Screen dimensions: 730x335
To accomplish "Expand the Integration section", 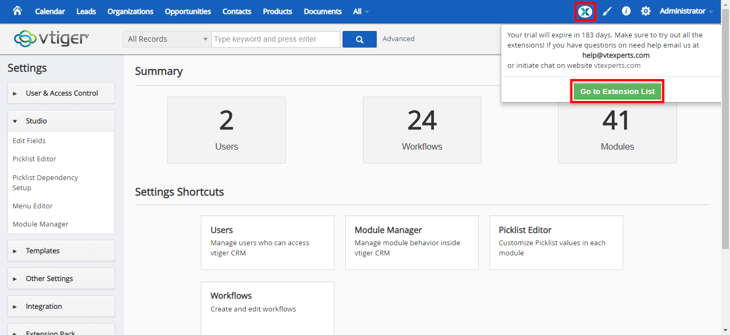I will (x=61, y=306).
